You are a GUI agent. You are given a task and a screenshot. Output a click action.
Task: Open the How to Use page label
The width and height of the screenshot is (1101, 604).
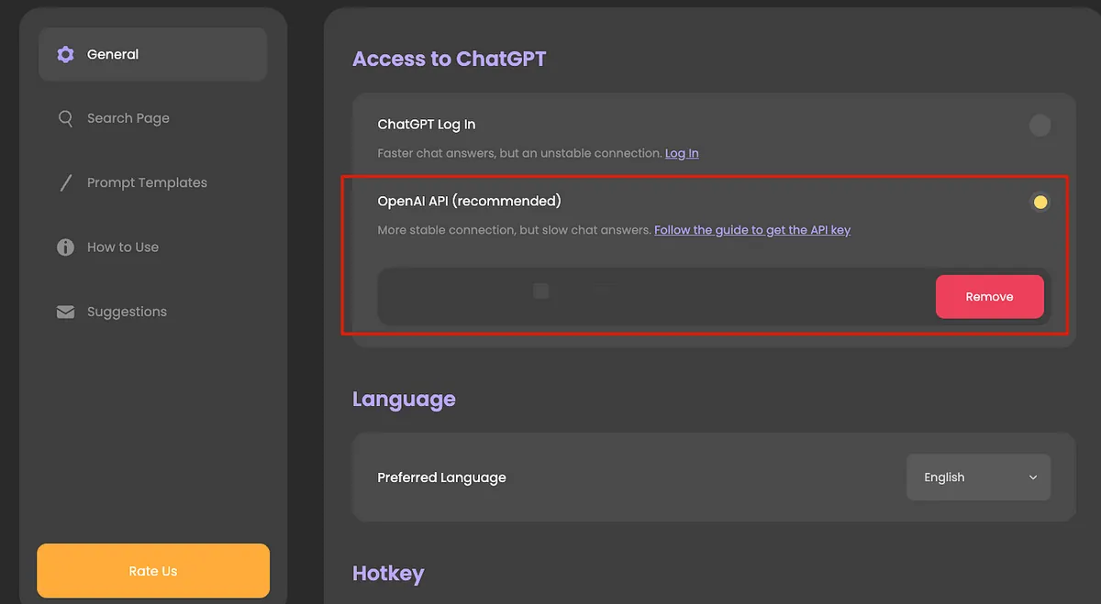[x=123, y=247]
